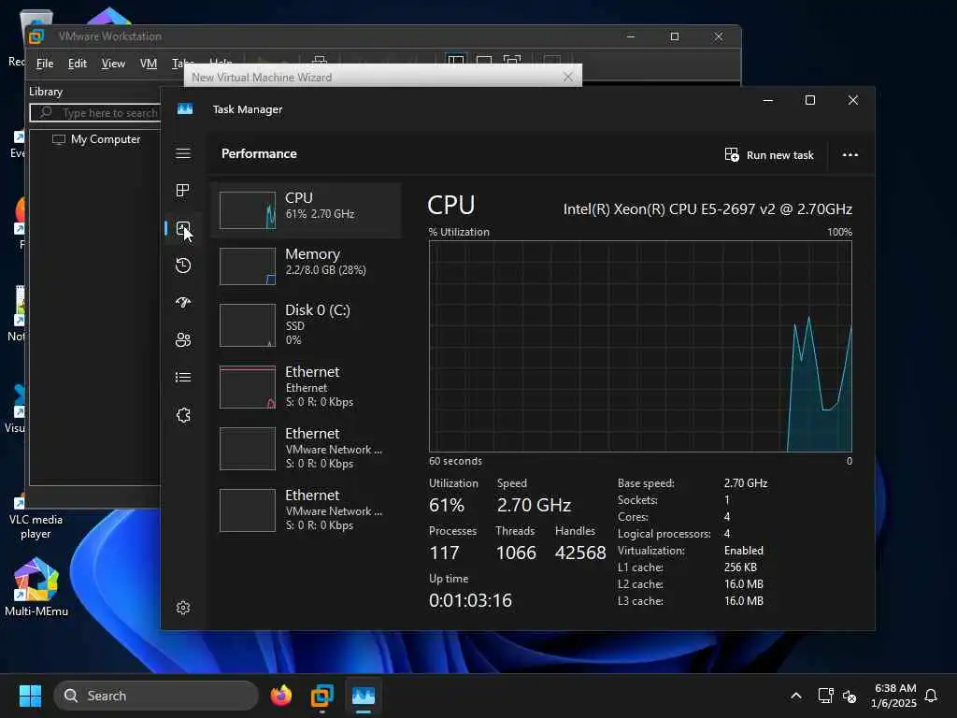Select the Performance icon in Task Manager sidebar
Image resolution: width=957 pixels, height=718 pixels.
click(183, 228)
